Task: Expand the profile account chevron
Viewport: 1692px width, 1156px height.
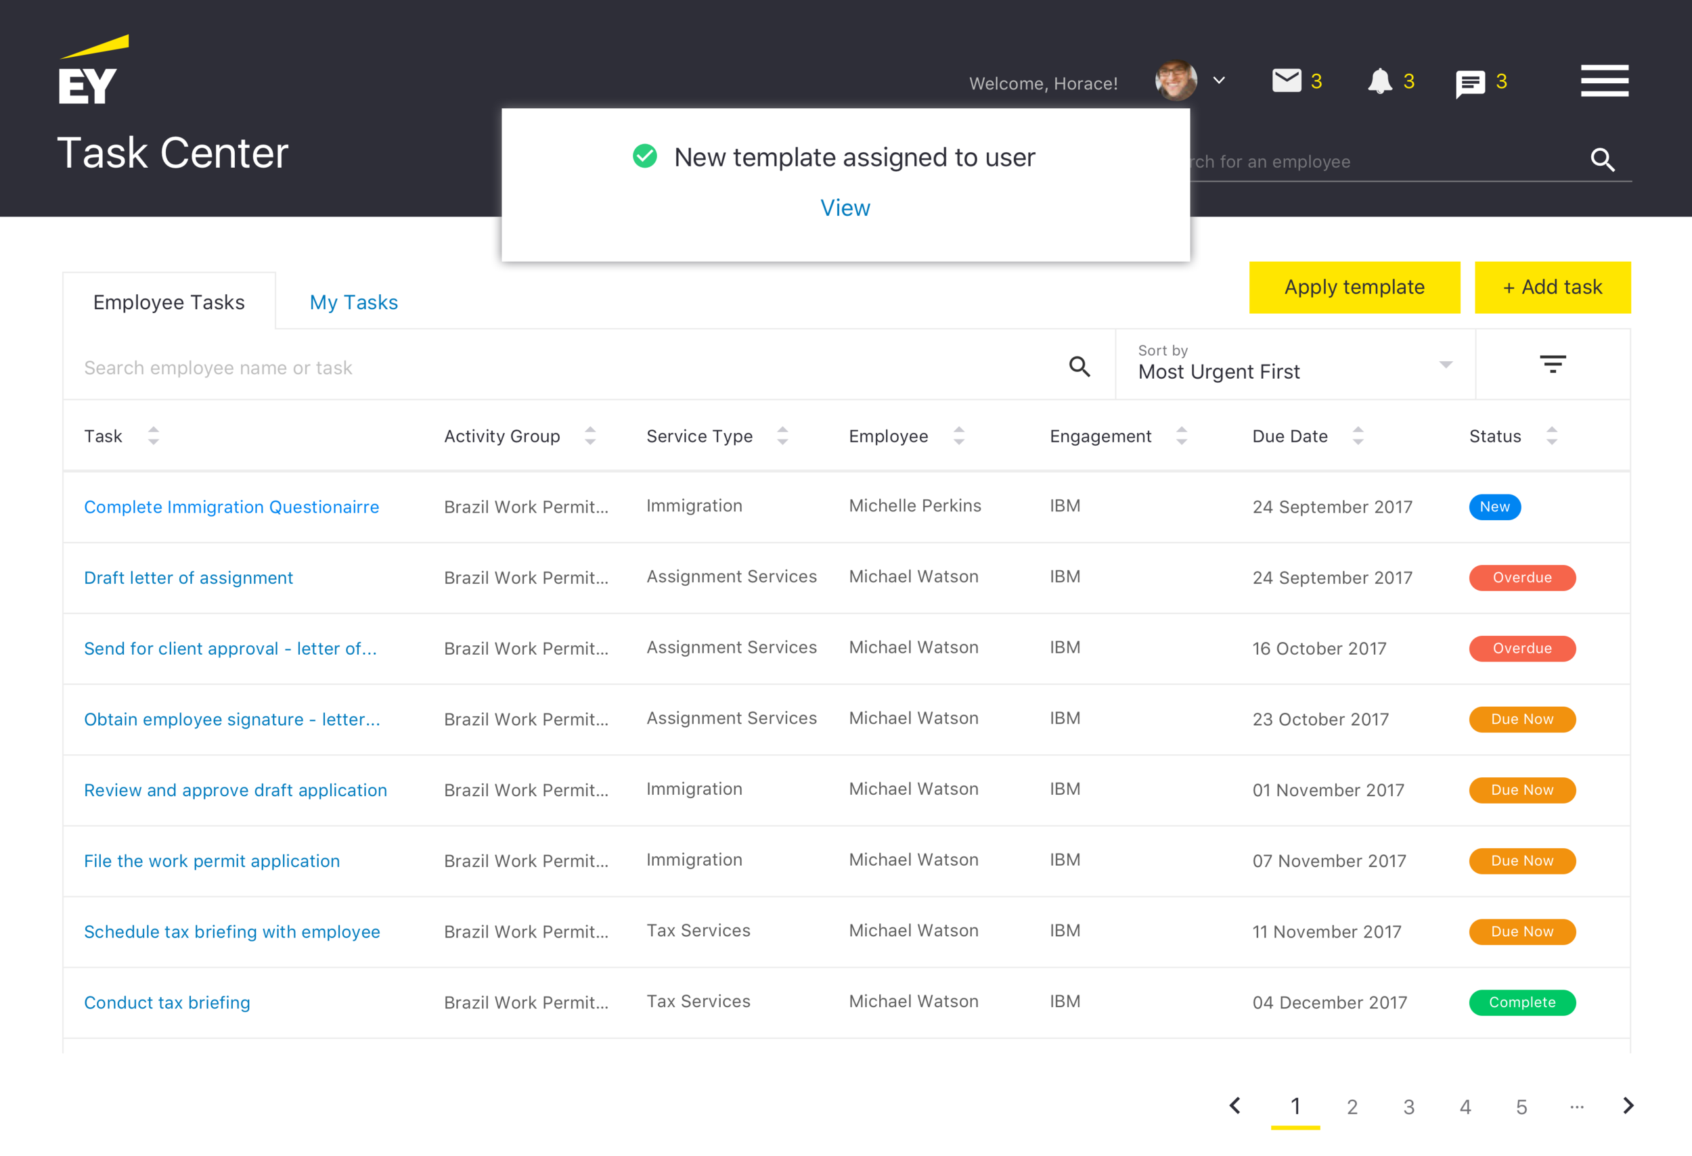Action: tap(1220, 80)
